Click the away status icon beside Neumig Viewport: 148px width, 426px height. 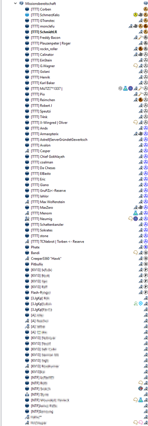point(27,219)
